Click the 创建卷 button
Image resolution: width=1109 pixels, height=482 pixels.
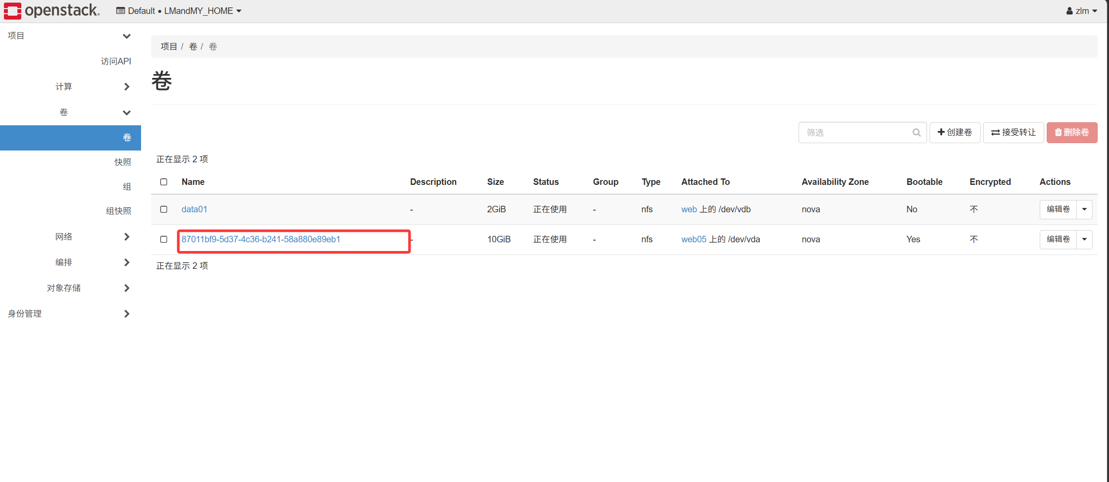(955, 133)
